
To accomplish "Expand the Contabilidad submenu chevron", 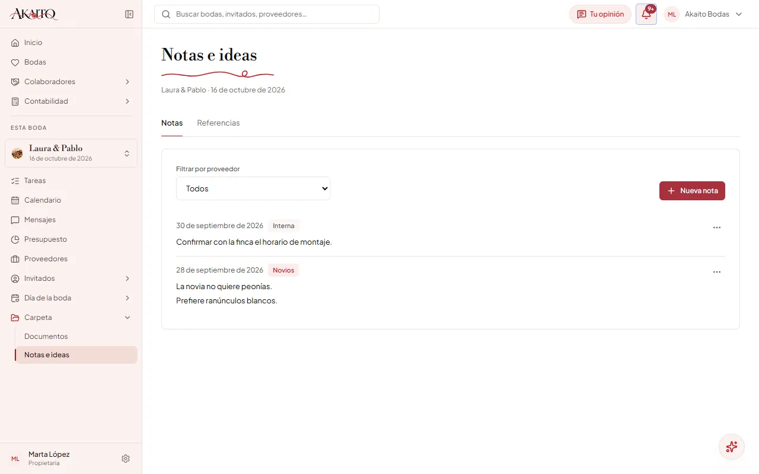I will coord(127,101).
